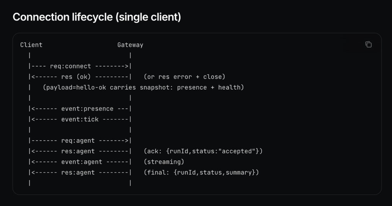
Task: Click the event:presence line
Action: [80, 109]
